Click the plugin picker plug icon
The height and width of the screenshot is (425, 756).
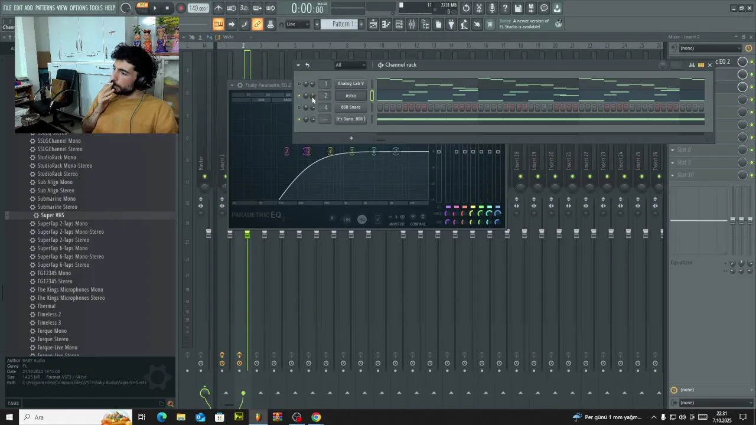[x=451, y=24]
